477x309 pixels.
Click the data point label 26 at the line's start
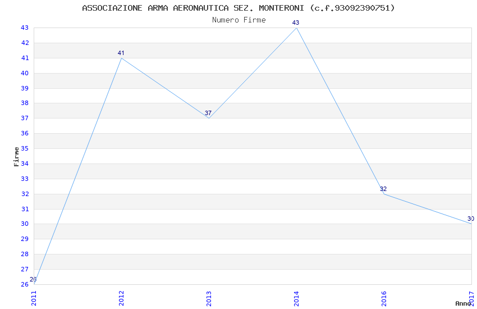pos(33,279)
